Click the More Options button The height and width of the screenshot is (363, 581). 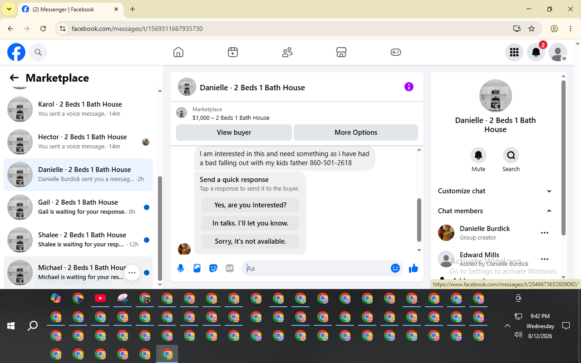tap(356, 132)
